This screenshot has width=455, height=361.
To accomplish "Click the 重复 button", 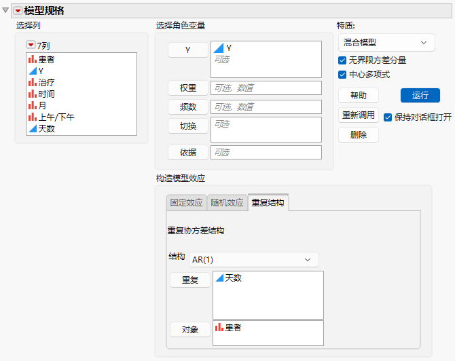I will coord(190,280).
